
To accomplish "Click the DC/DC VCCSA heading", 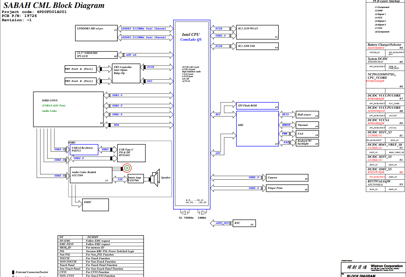I will 378,120.
